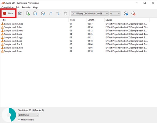Show disc information icon

pyautogui.click(x=126, y=14)
